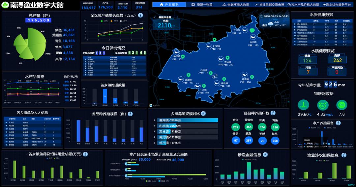Open the info icon next to 各品种养殖户数
Viewport: 356px width, 187px height.
[x=273, y=113]
